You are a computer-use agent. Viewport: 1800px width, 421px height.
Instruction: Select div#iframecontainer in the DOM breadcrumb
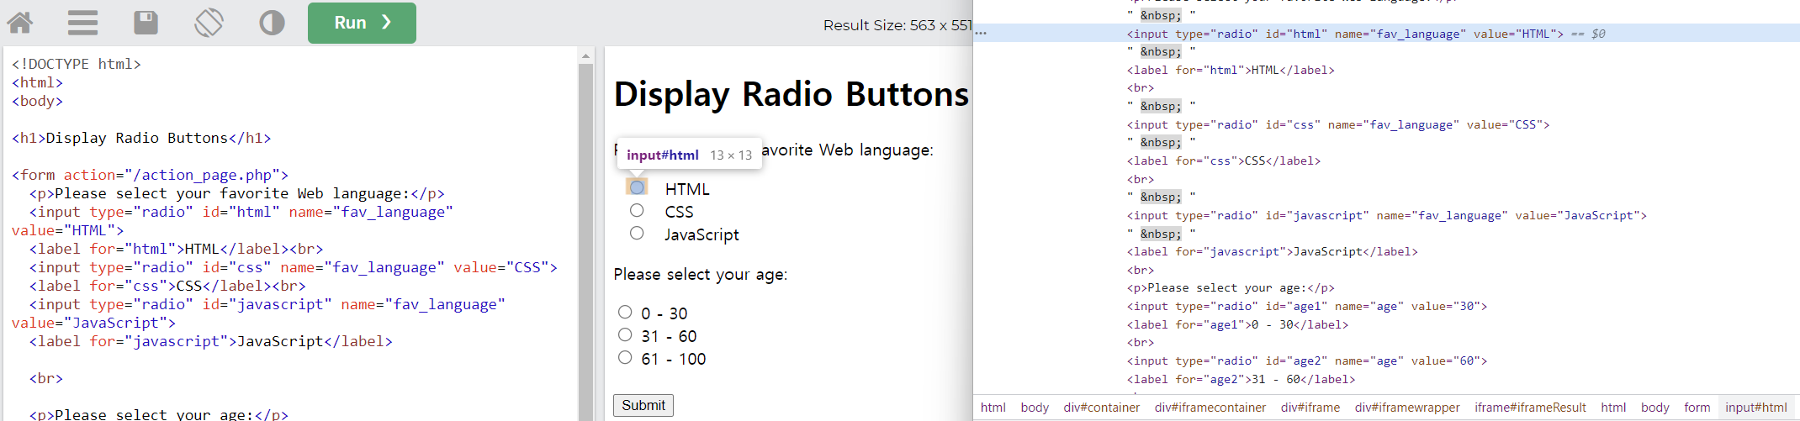click(1210, 408)
